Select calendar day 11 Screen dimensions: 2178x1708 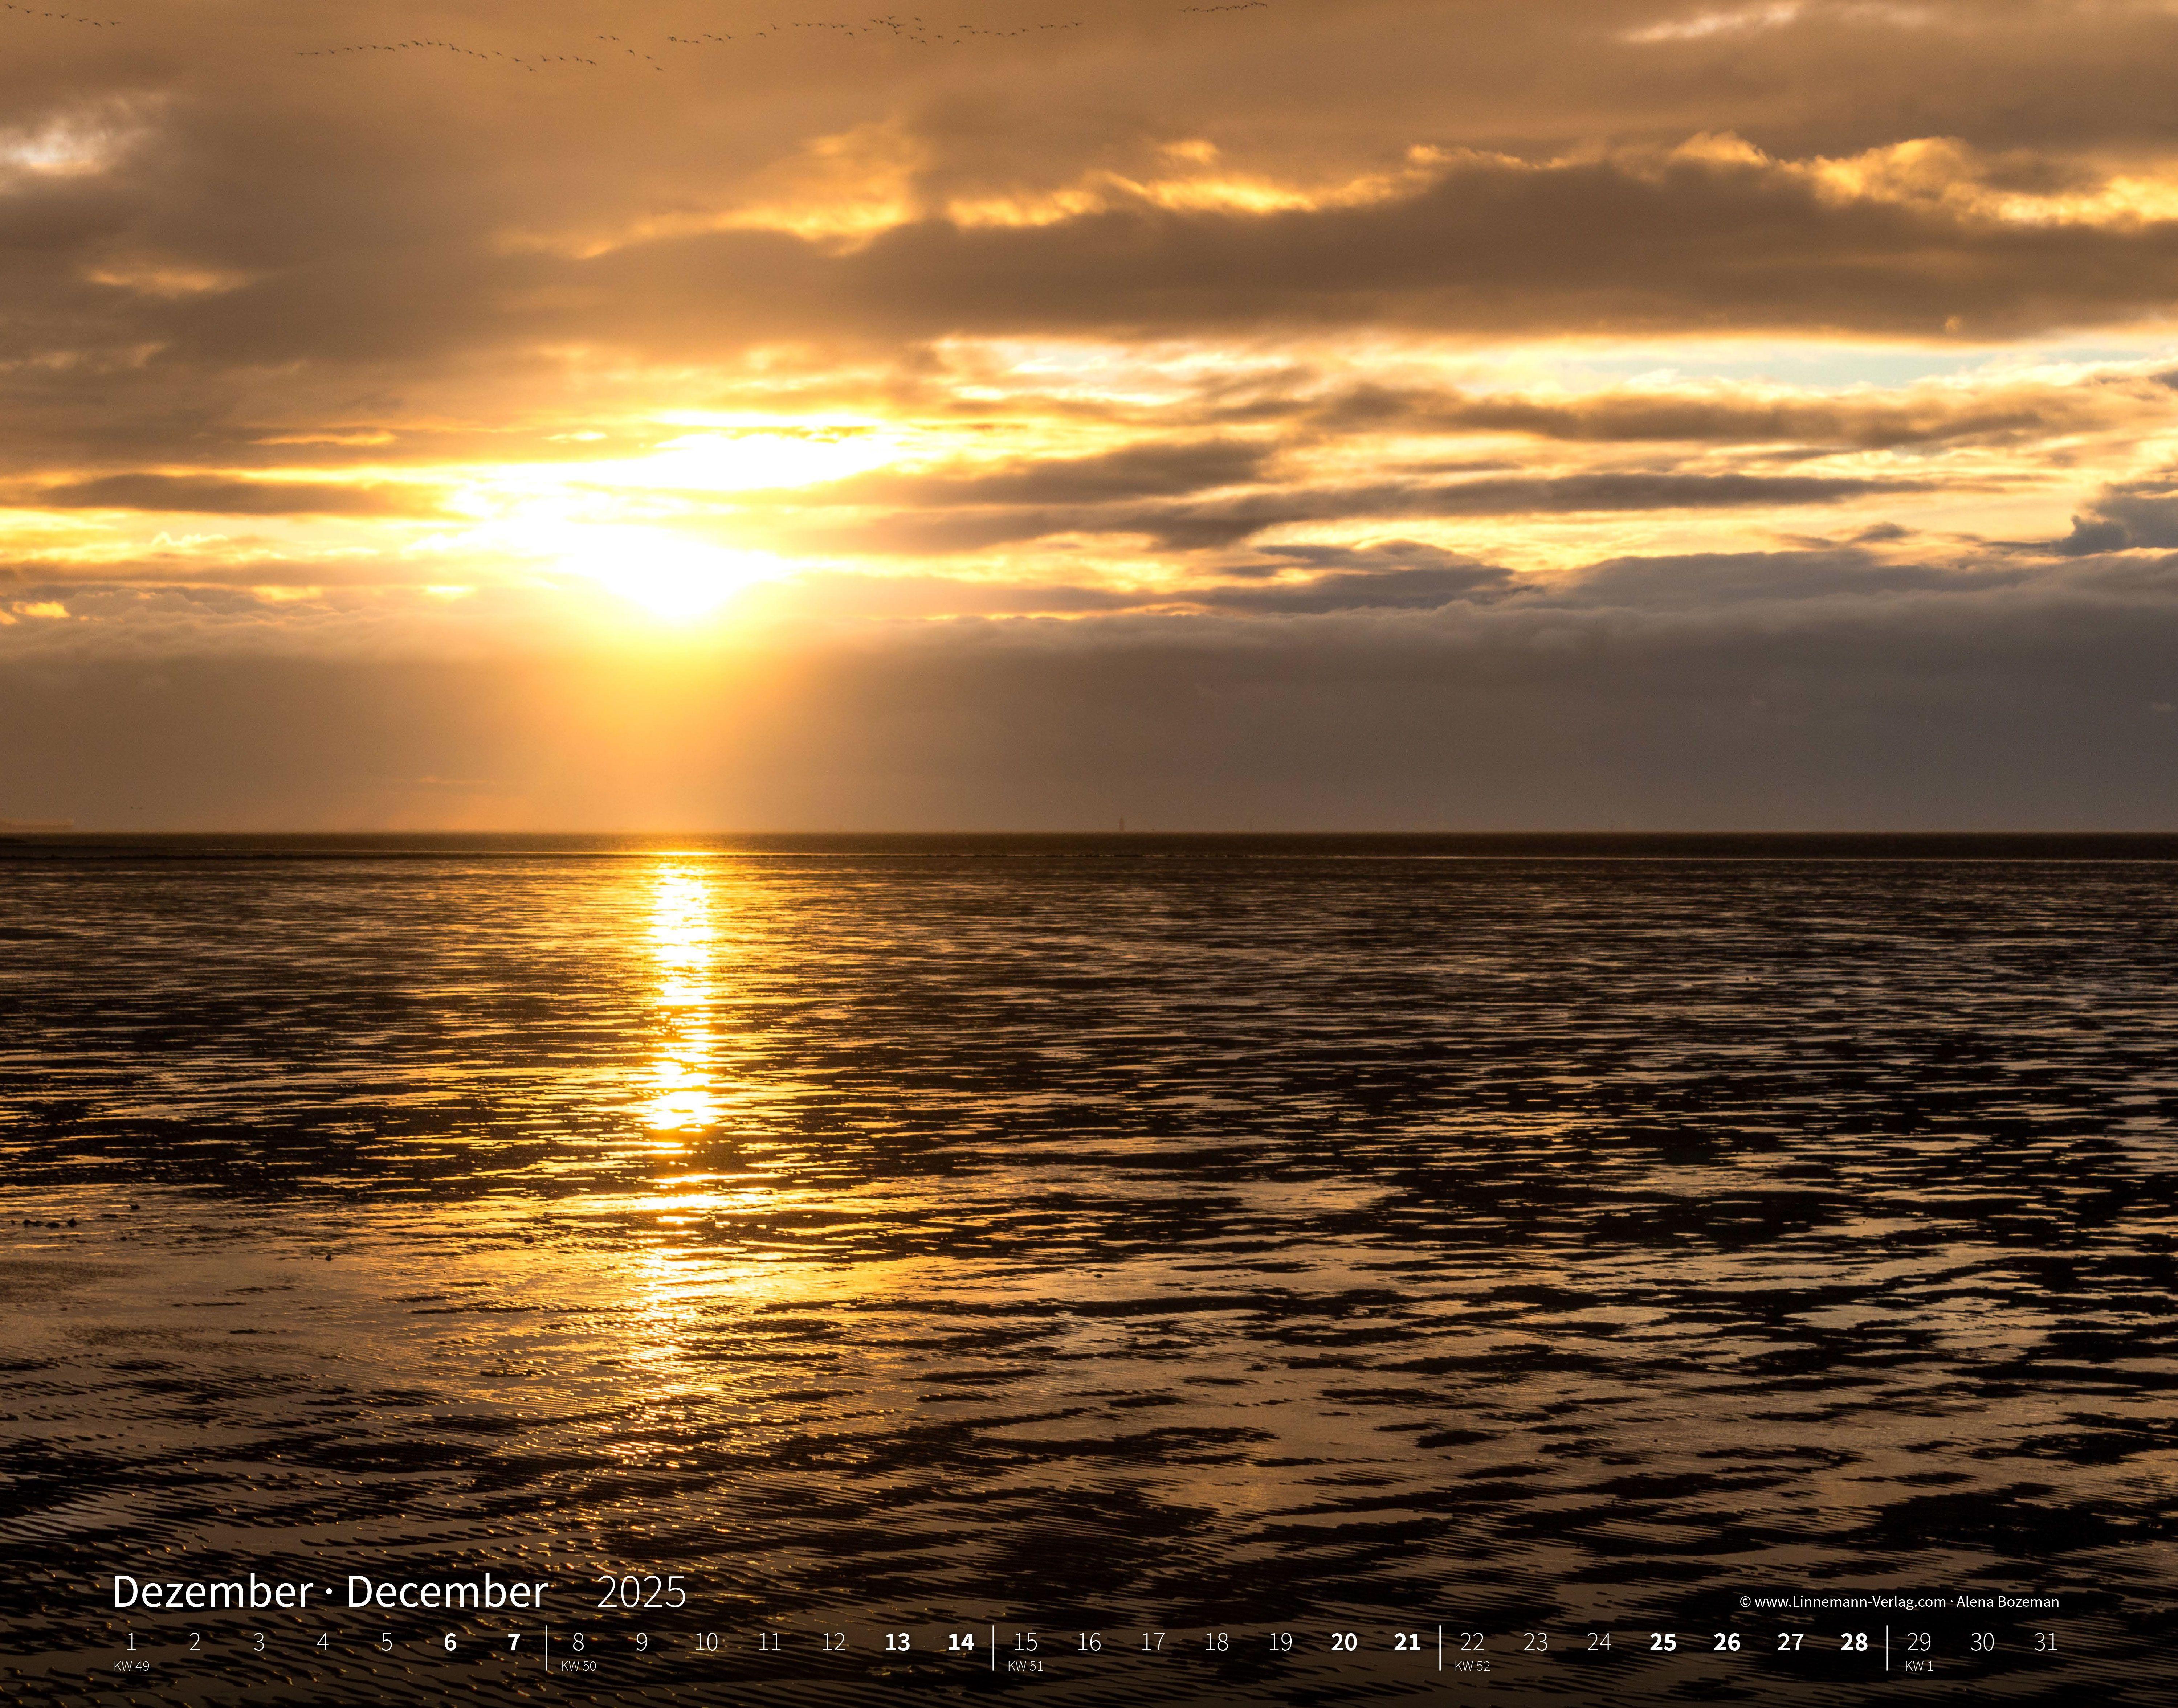tap(769, 1642)
